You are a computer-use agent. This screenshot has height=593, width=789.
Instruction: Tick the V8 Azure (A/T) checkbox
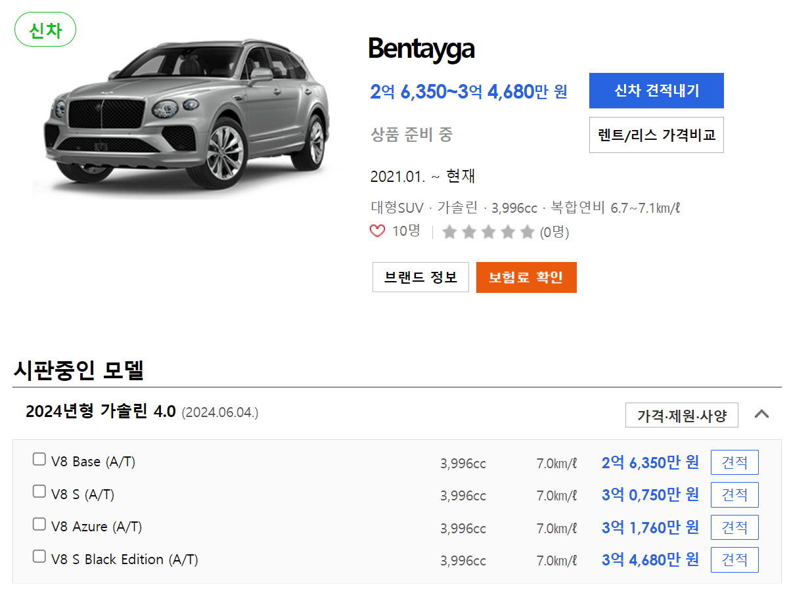click(x=39, y=524)
